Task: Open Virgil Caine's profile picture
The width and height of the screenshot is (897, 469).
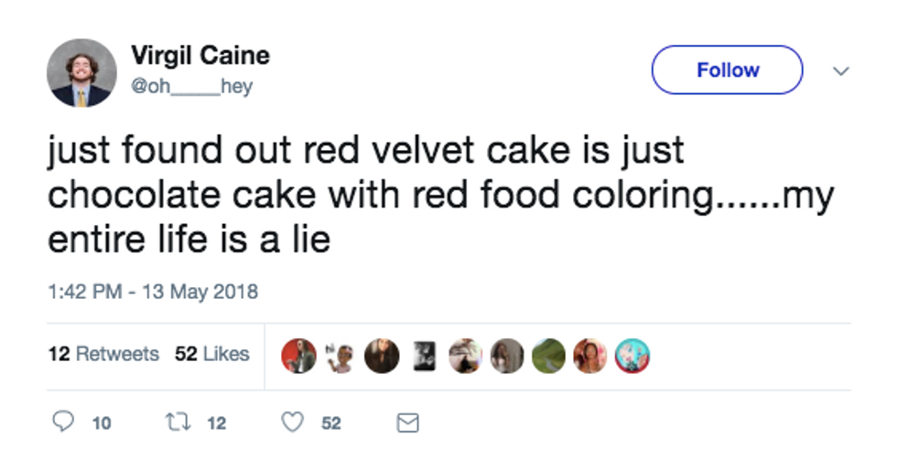Action: point(81,72)
